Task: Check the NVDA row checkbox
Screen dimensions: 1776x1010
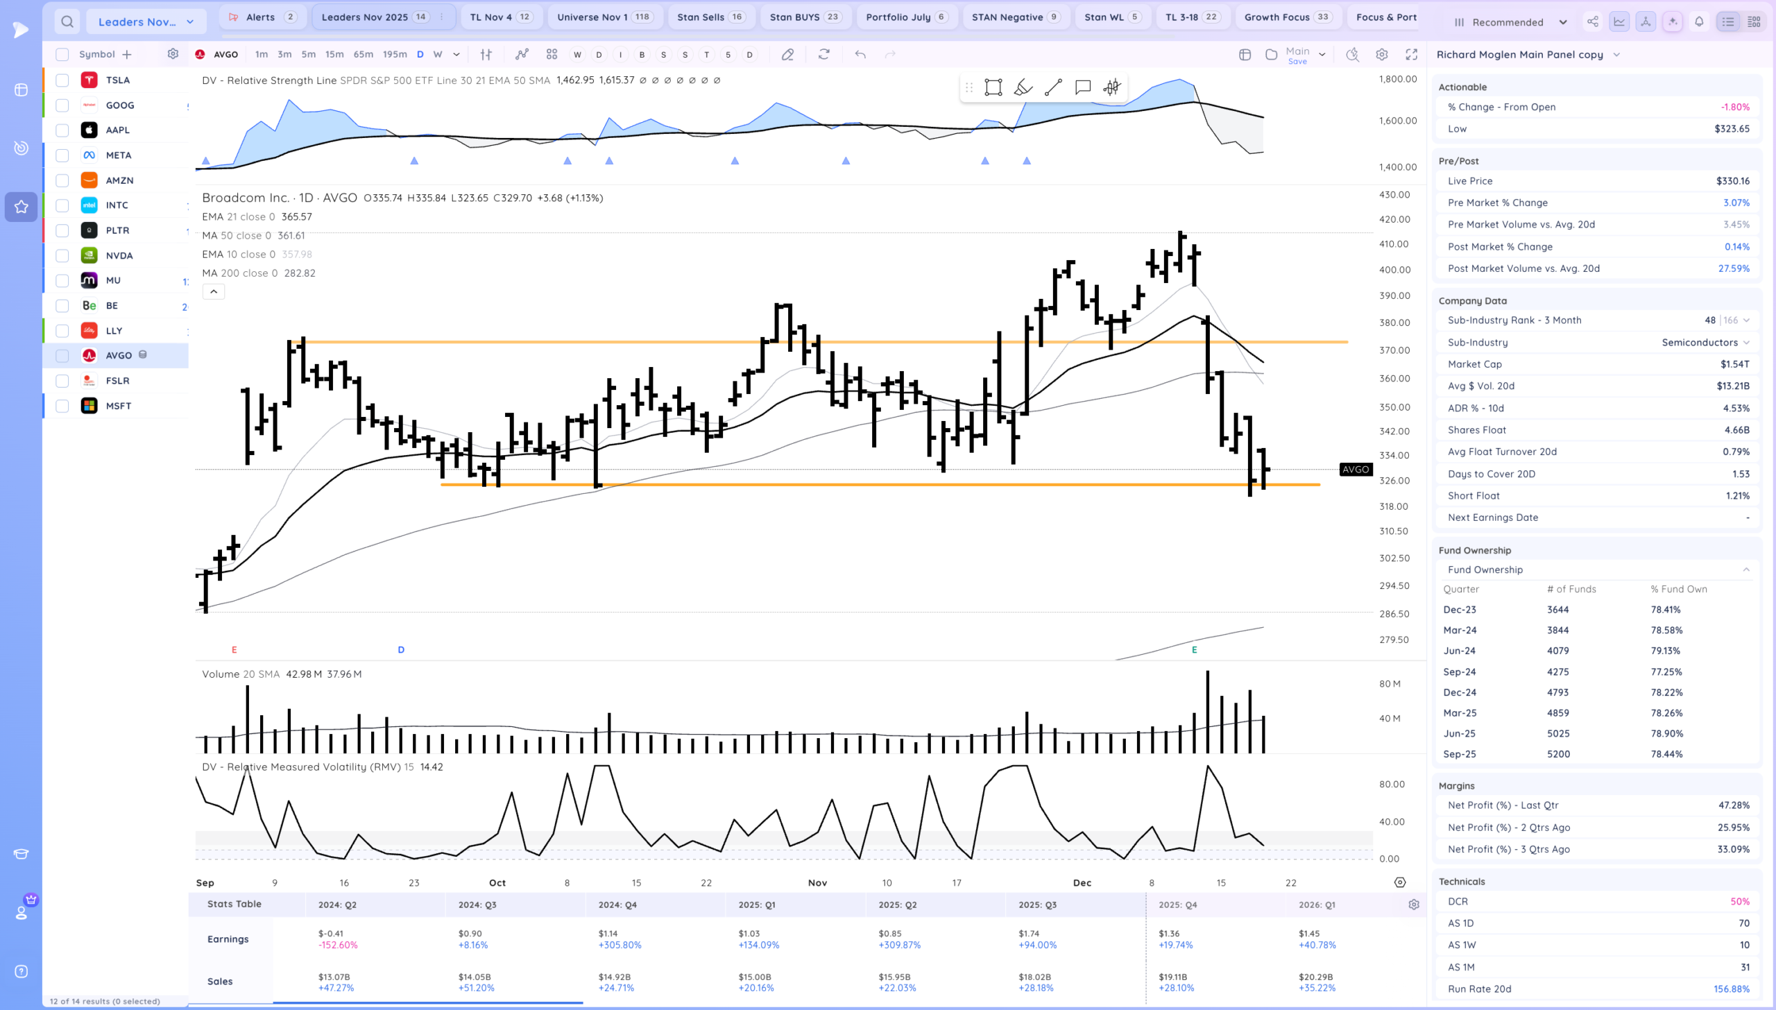Action: click(x=62, y=255)
